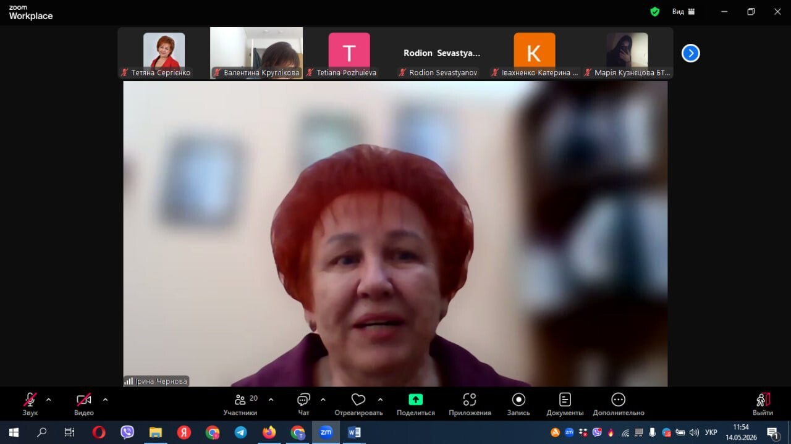Click the Zoom icon in the system tray

click(x=569, y=432)
